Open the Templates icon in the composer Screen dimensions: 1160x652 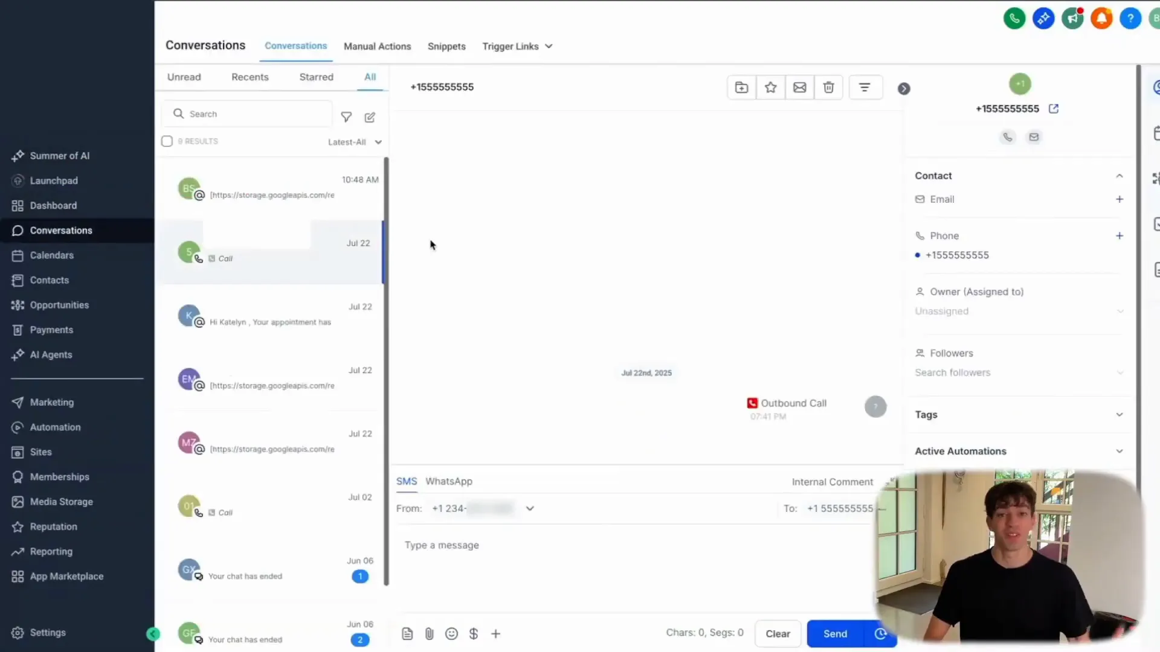[407, 633]
